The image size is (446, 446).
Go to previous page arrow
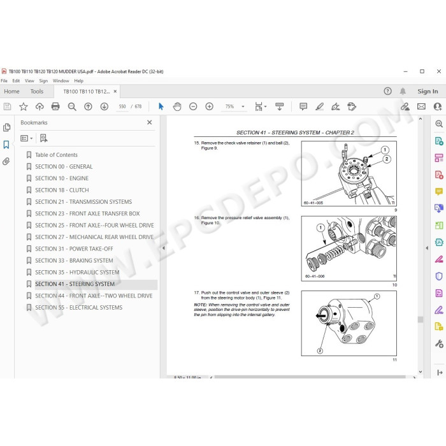click(88, 106)
